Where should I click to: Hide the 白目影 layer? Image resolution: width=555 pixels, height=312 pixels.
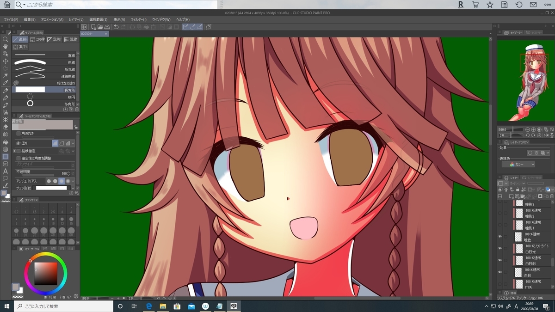pyautogui.click(x=499, y=260)
